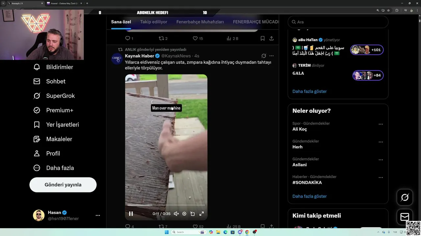Open the floating Grok button

(405, 197)
